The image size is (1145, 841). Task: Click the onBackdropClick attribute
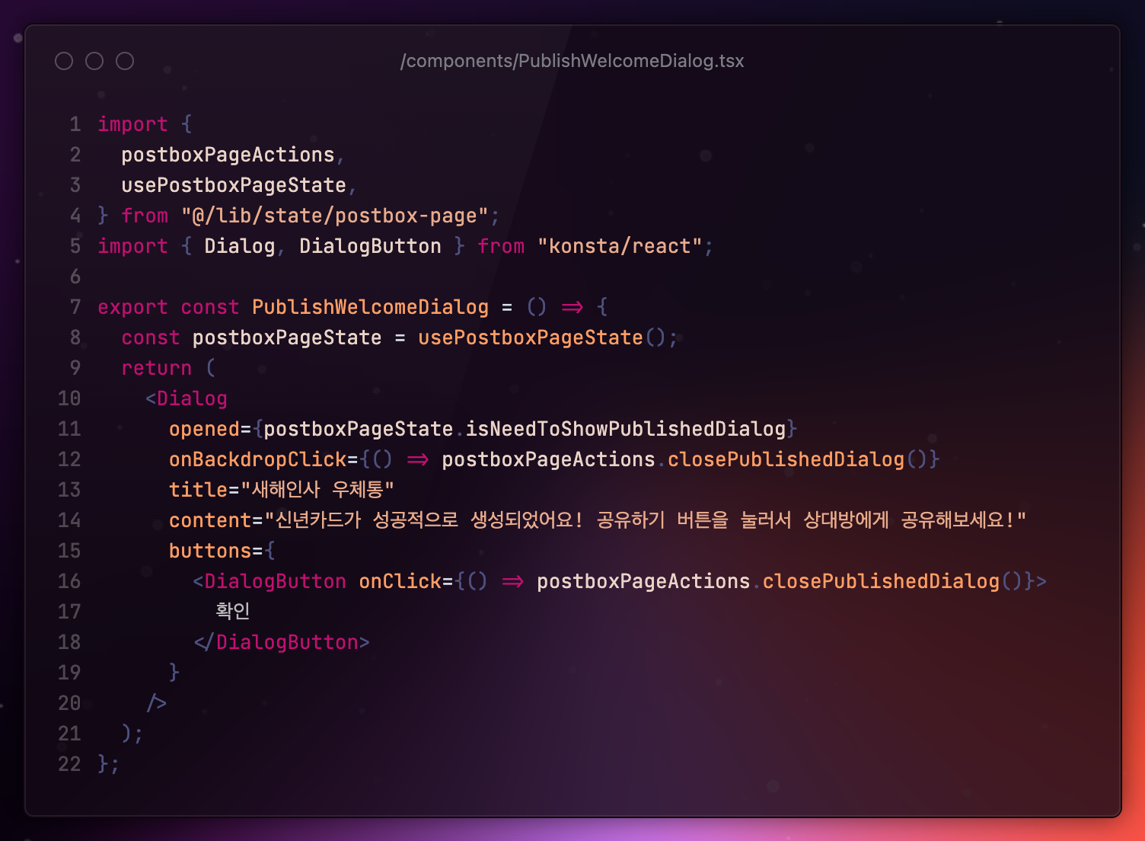[x=258, y=459]
